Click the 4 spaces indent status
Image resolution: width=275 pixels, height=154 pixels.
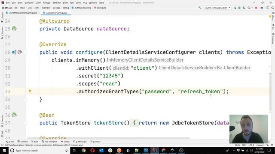[x=260, y=145]
